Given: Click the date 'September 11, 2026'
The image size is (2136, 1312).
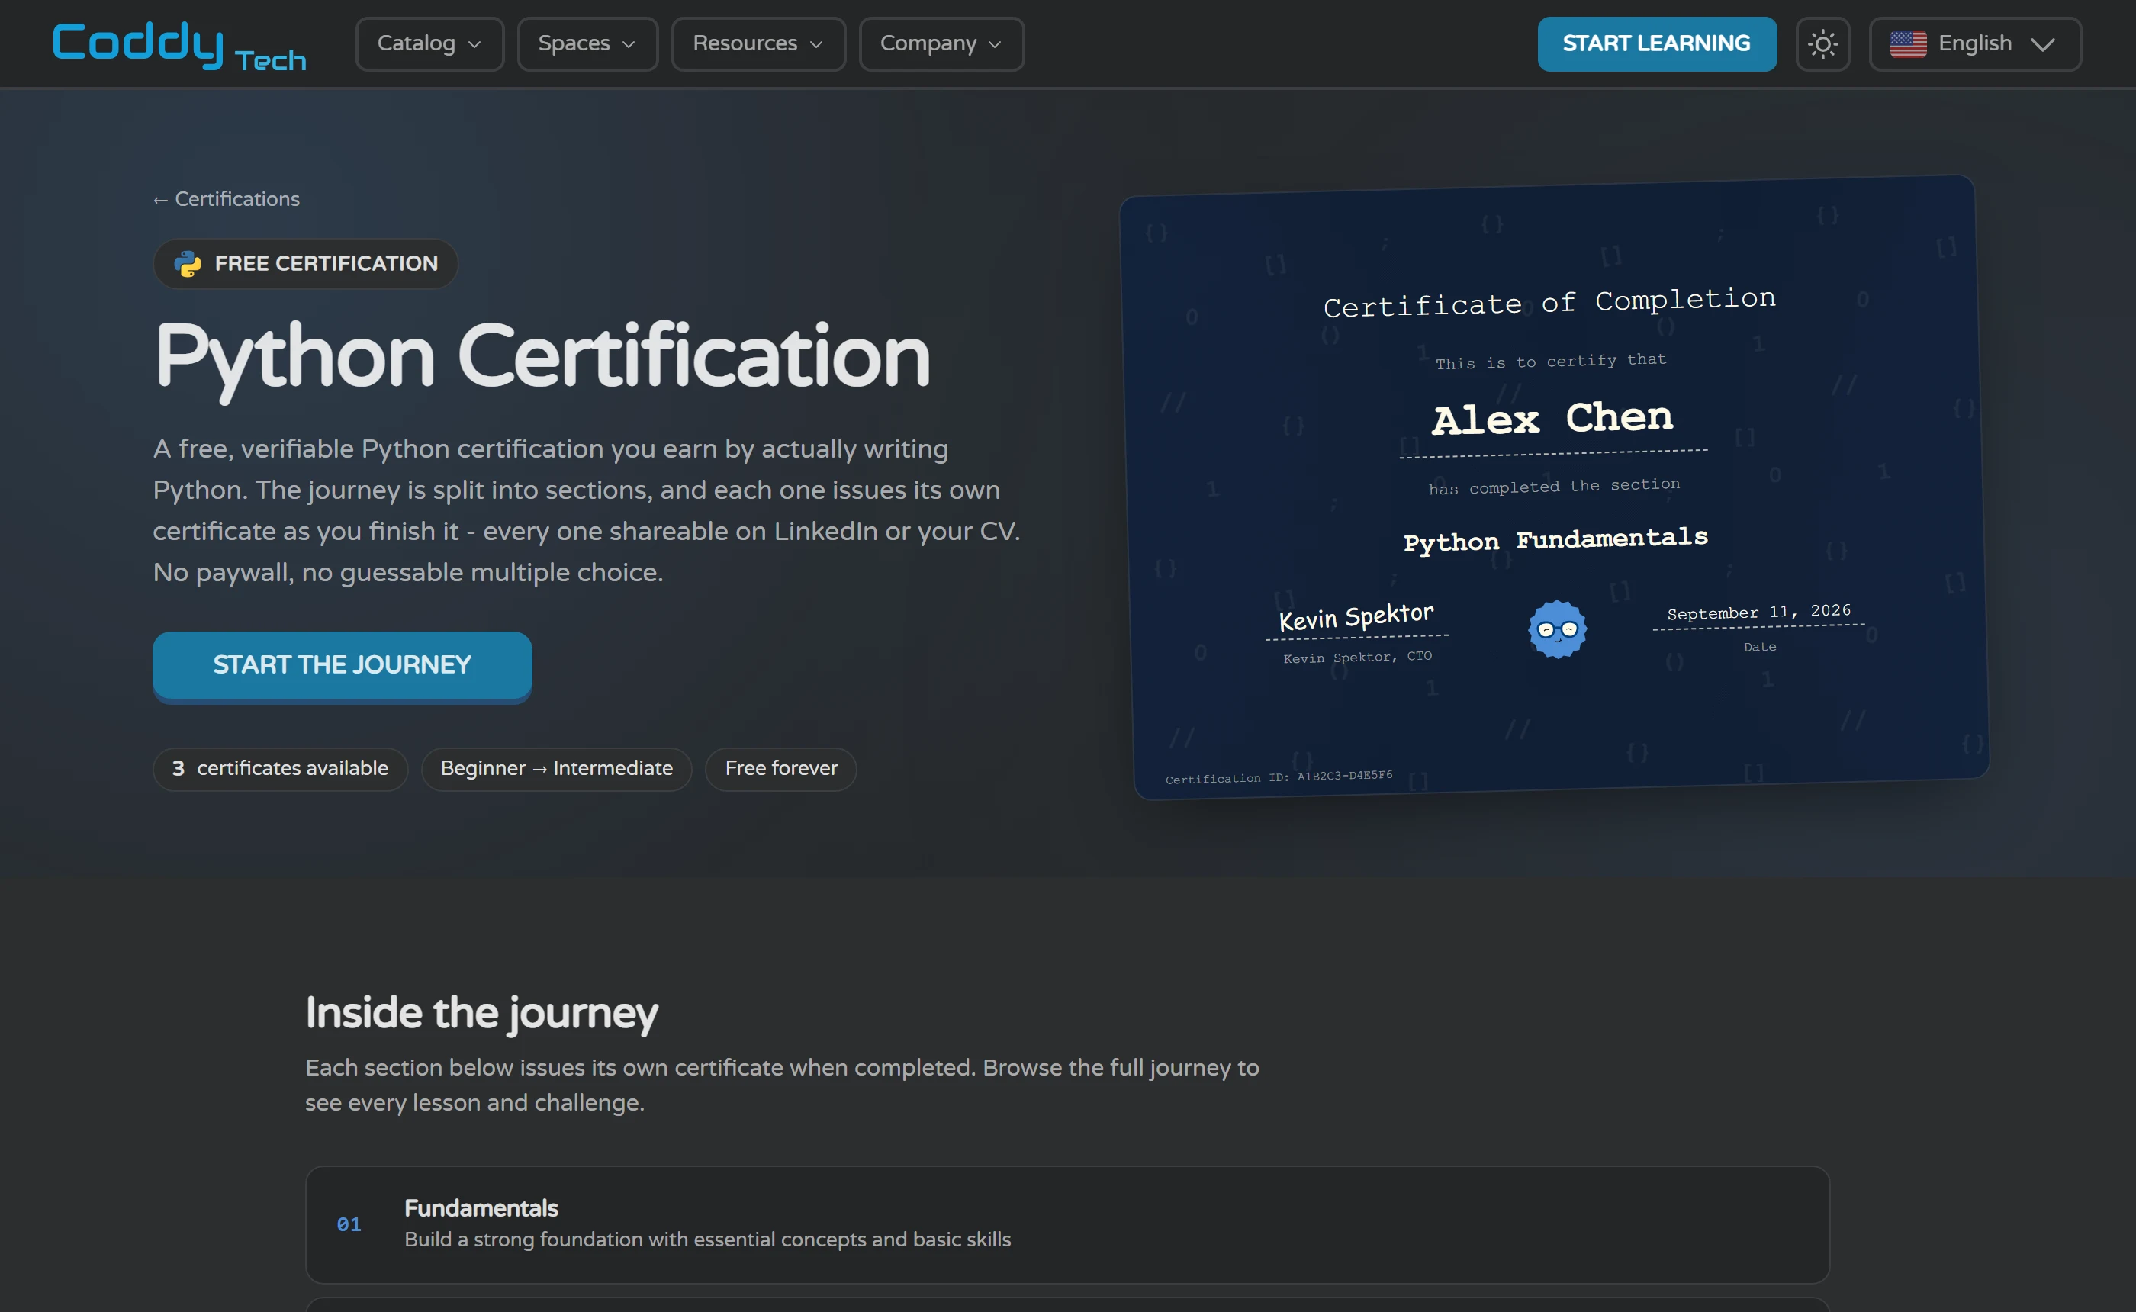Looking at the screenshot, I should 1758,612.
